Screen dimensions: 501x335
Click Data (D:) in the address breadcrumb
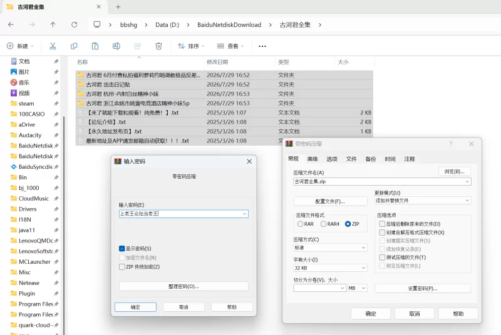(167, 25)
